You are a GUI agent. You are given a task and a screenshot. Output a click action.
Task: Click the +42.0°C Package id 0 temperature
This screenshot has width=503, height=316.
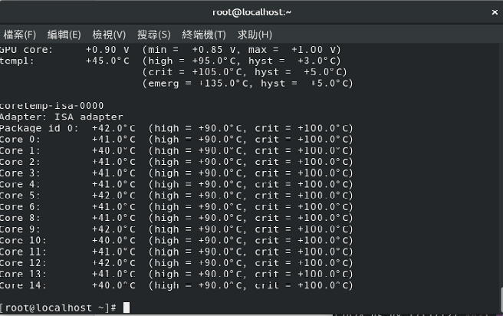(113, 128)
